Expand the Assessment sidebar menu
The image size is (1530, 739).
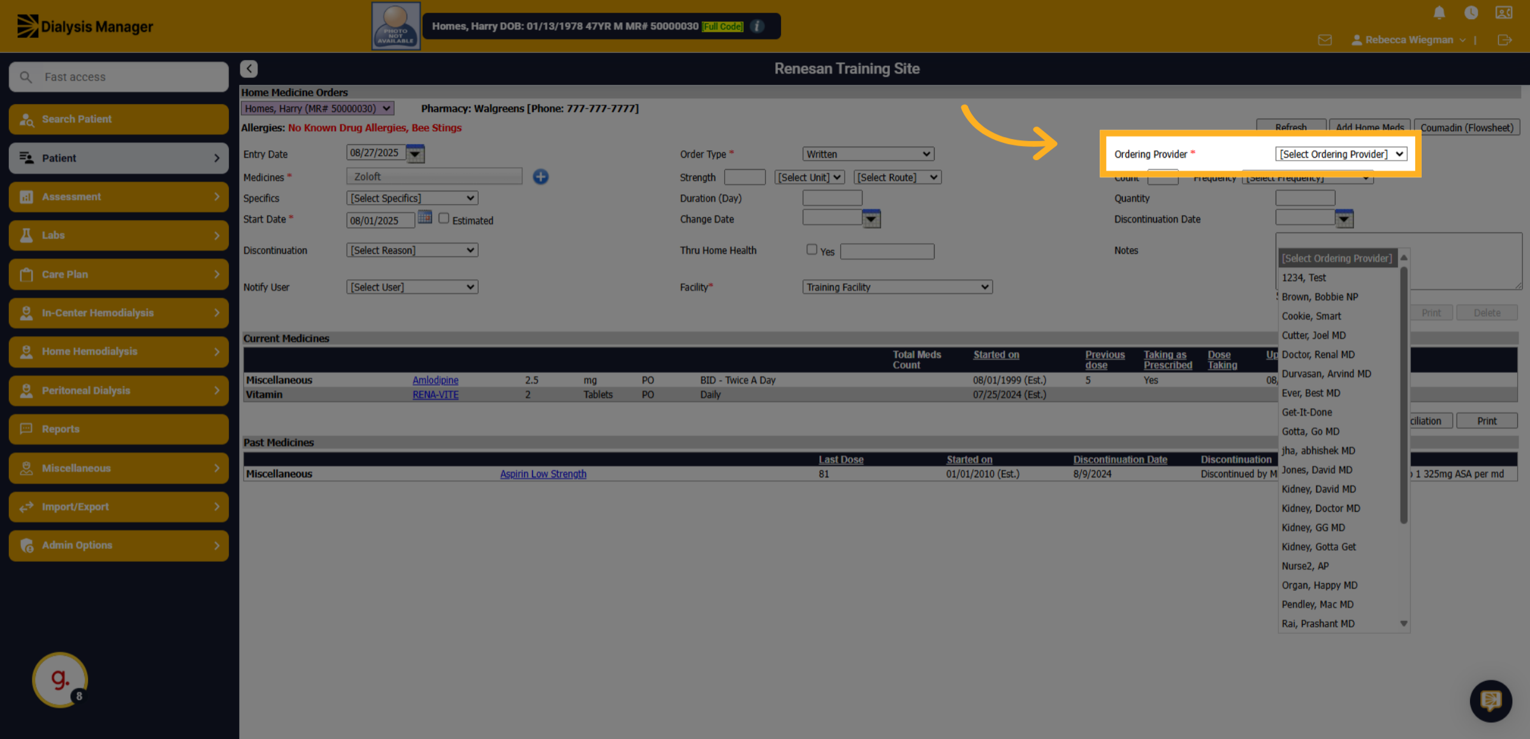[119, 197]
